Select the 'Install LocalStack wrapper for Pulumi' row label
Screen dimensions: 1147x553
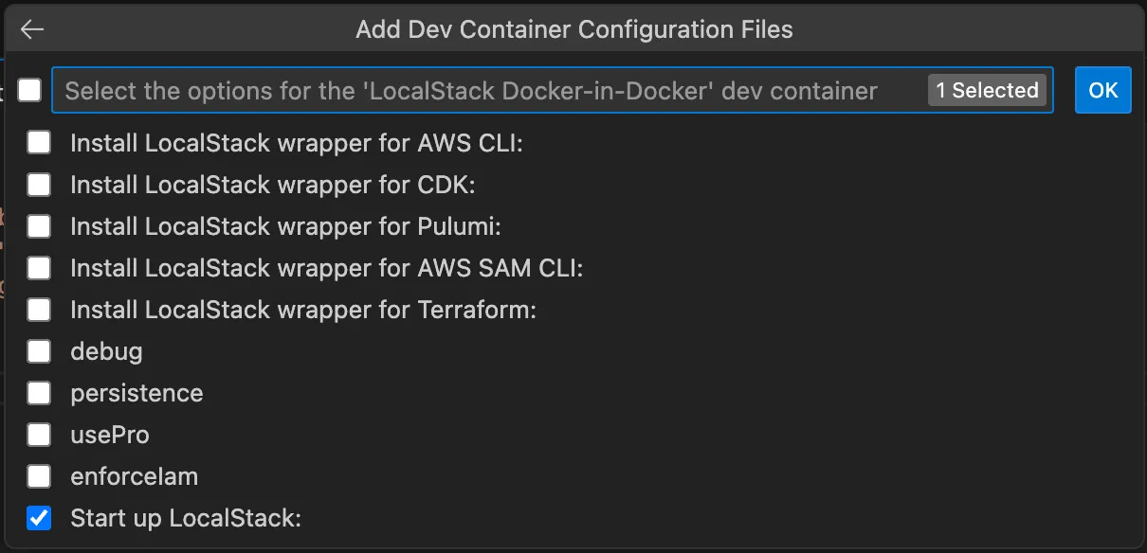[285, 226]
